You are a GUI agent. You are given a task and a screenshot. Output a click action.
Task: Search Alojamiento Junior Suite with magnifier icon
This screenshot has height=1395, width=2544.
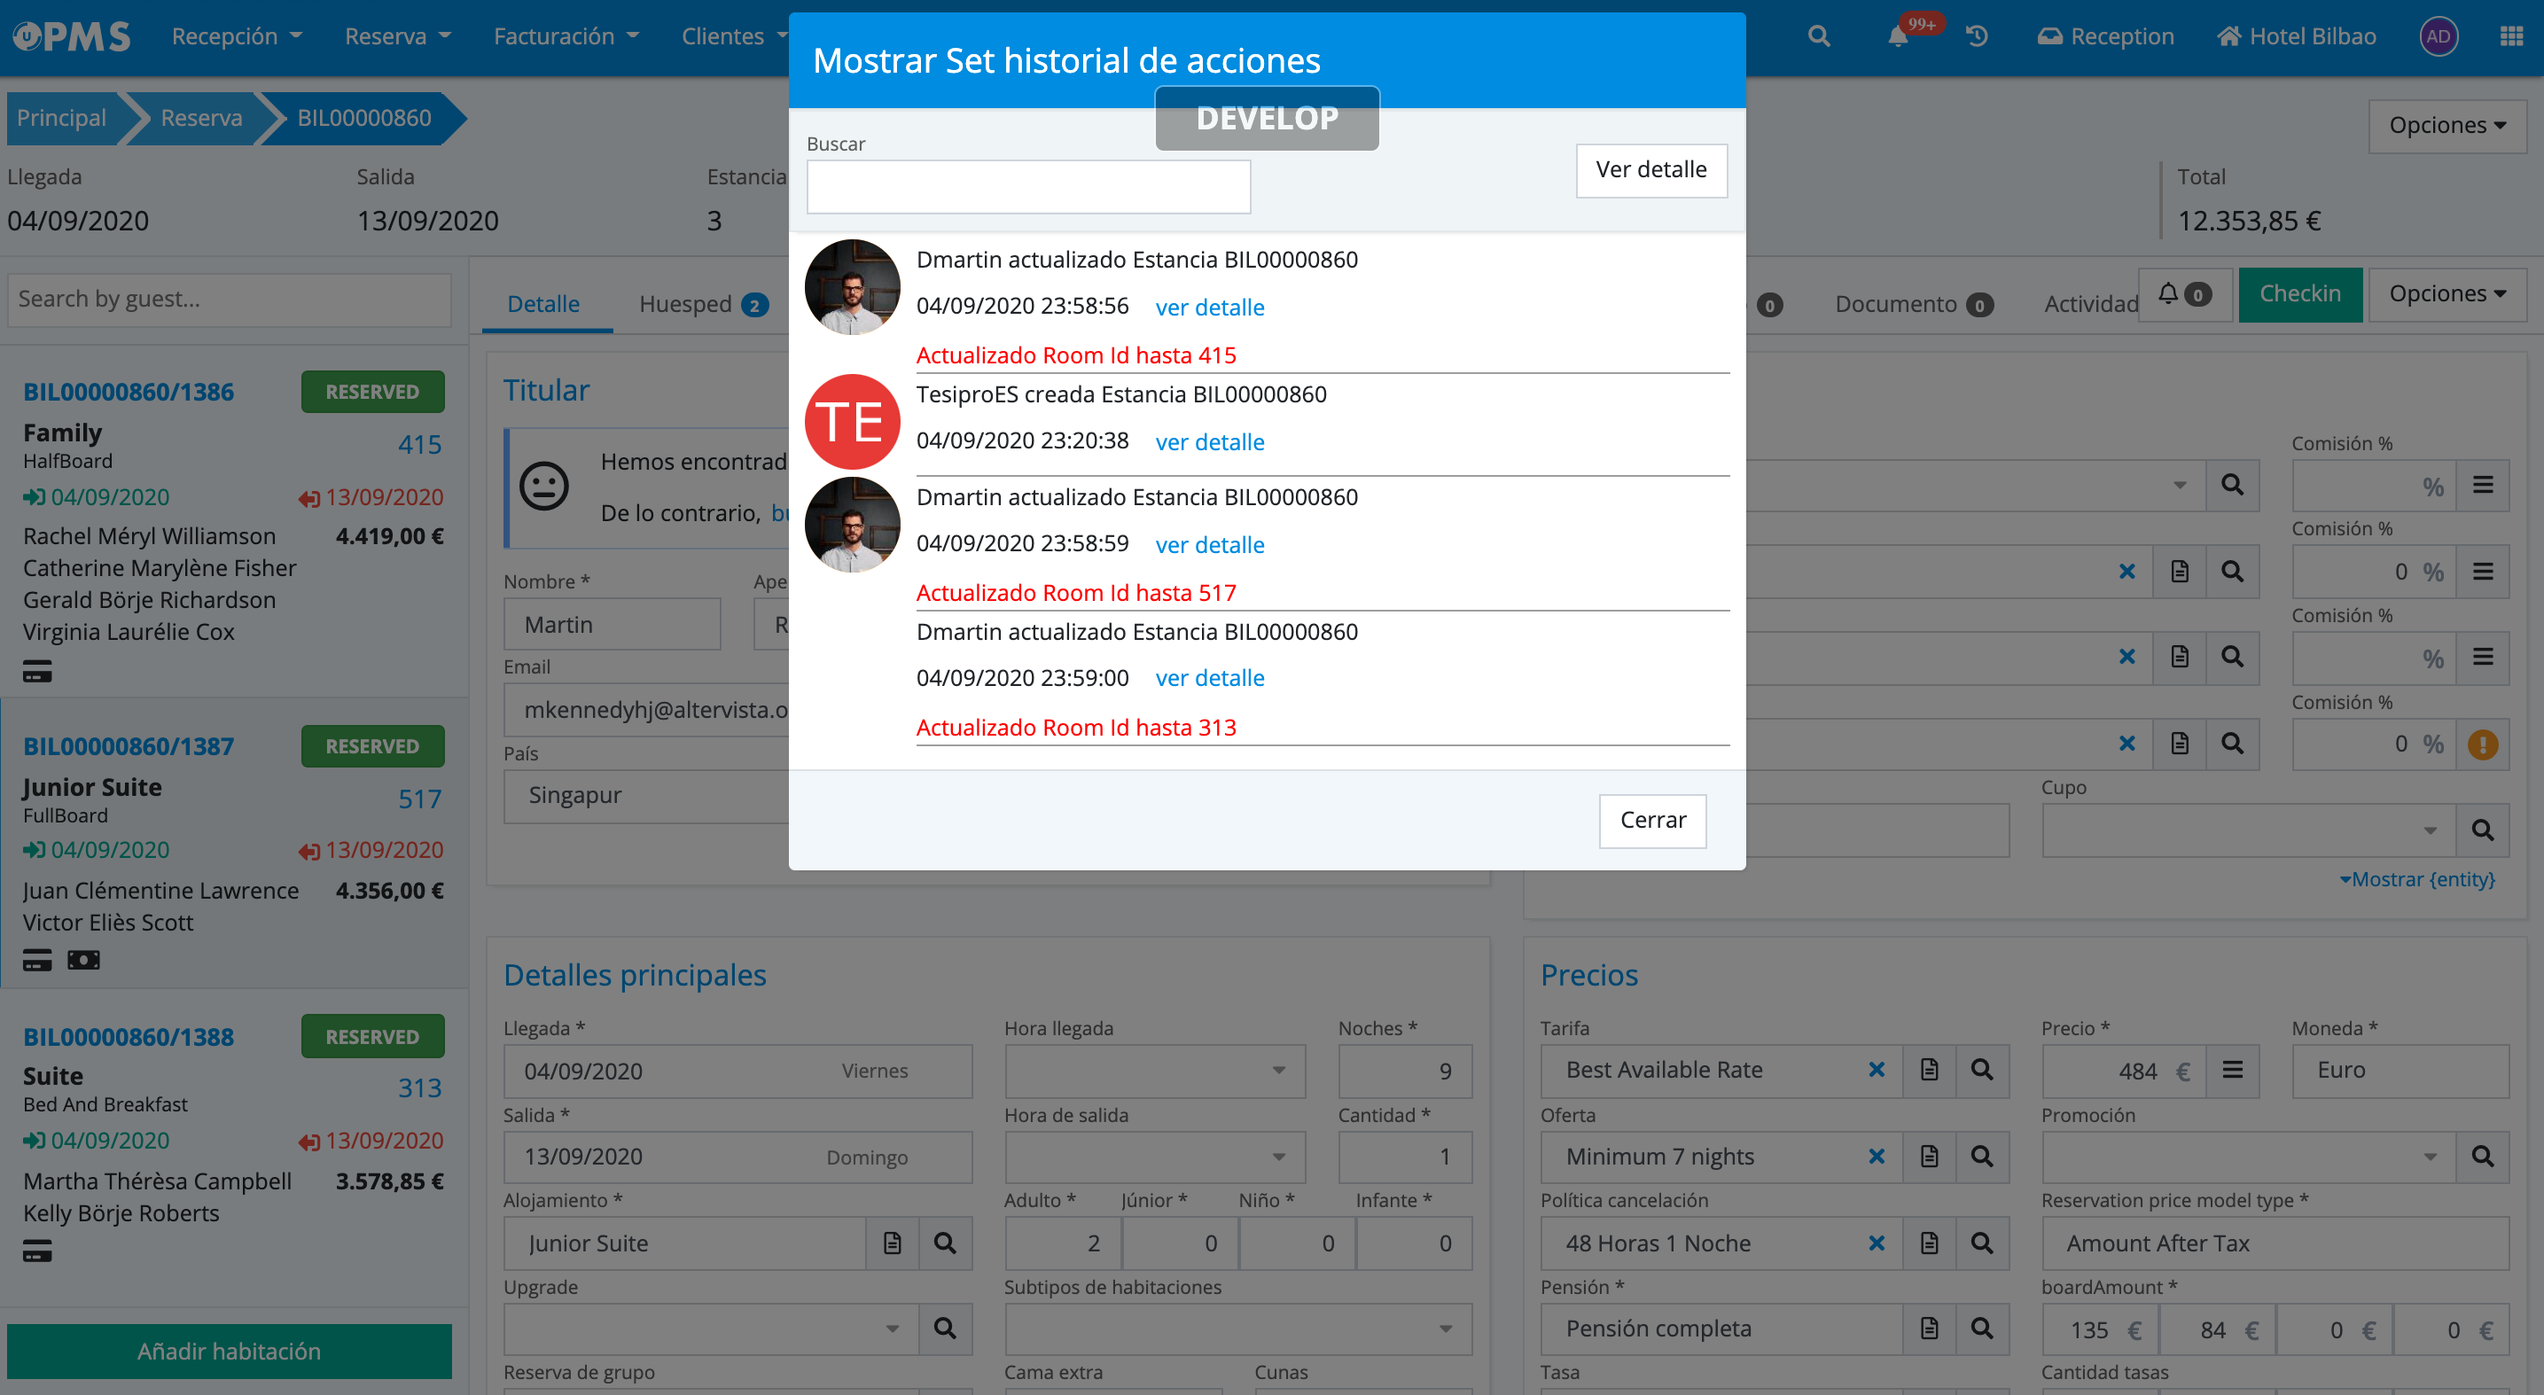(944, 1243)
